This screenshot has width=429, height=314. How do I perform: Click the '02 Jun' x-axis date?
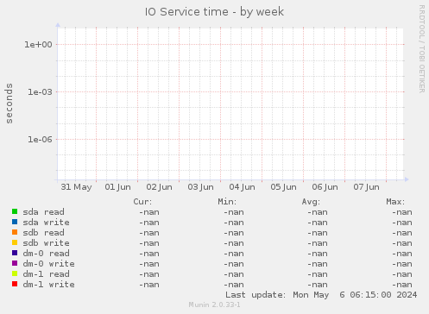(159, 187)
